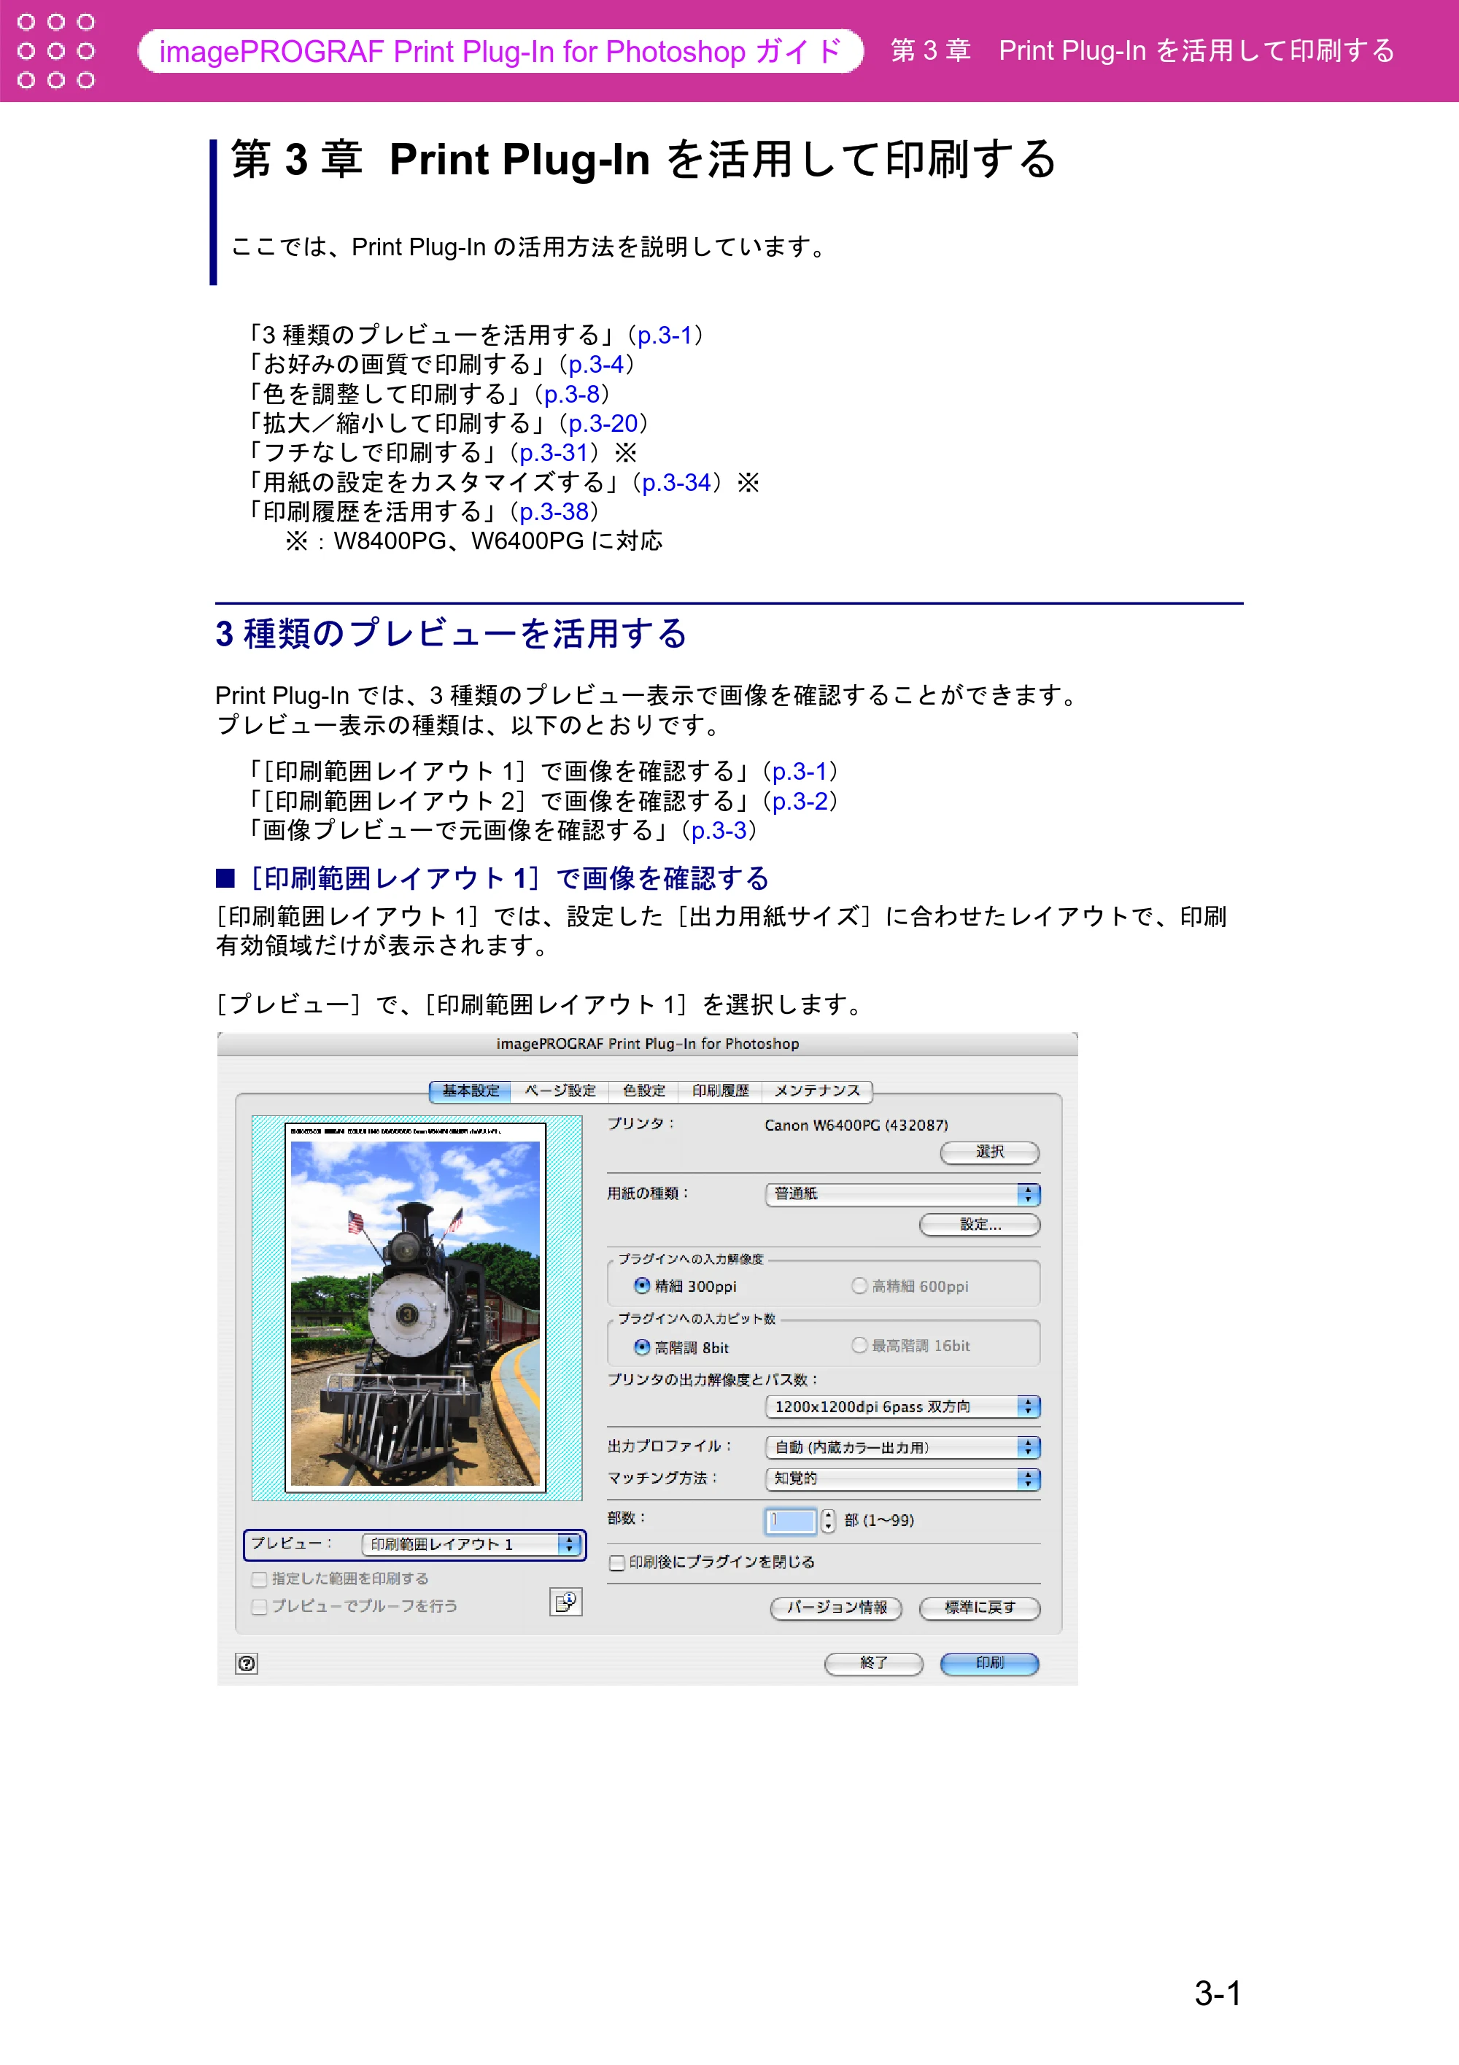Viewport: 1459px width, 2065px height.
Task: Click the imagePROGRAF Print Plug-In guide header title
Action: coord(500,51)
